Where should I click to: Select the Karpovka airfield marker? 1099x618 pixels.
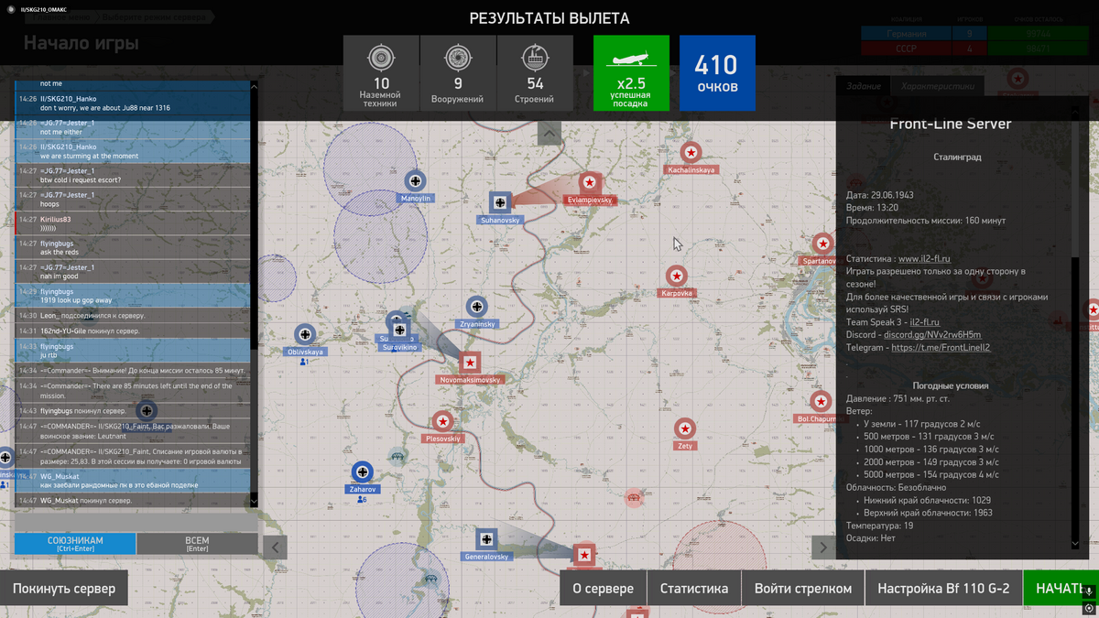(676, 276)
